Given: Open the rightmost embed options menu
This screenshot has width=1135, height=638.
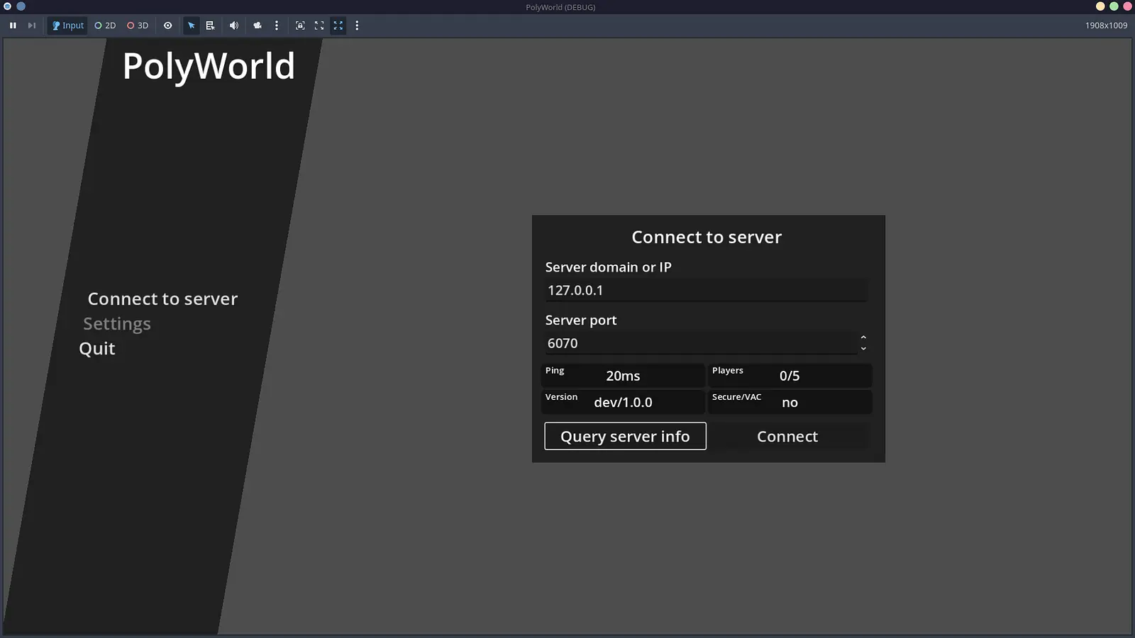Looking at the screenshot, I should [x=357, y=25].
